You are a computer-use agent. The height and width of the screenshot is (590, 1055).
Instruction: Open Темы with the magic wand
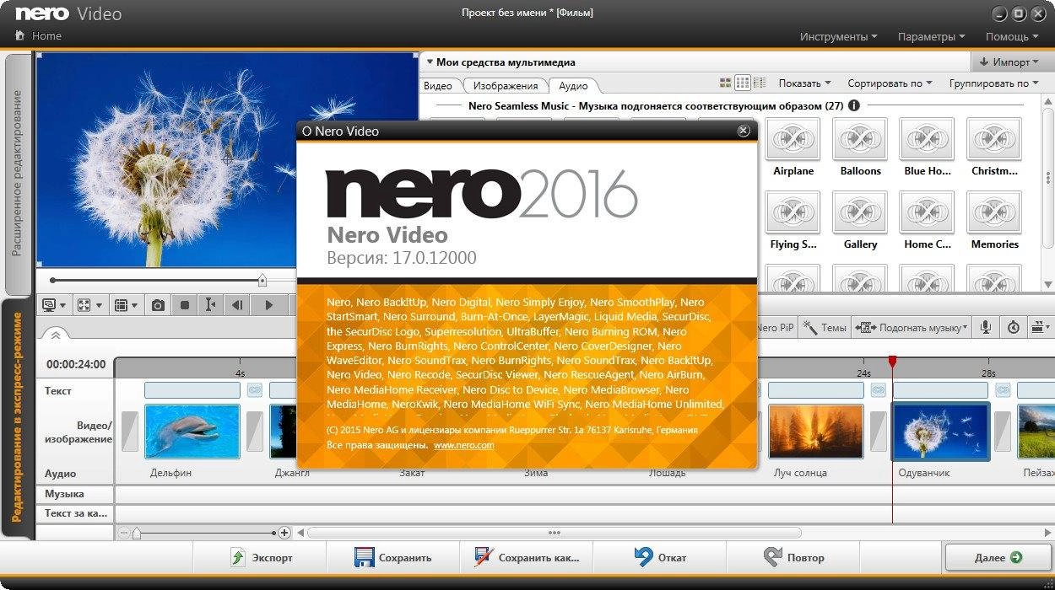(x=825, y=328)
